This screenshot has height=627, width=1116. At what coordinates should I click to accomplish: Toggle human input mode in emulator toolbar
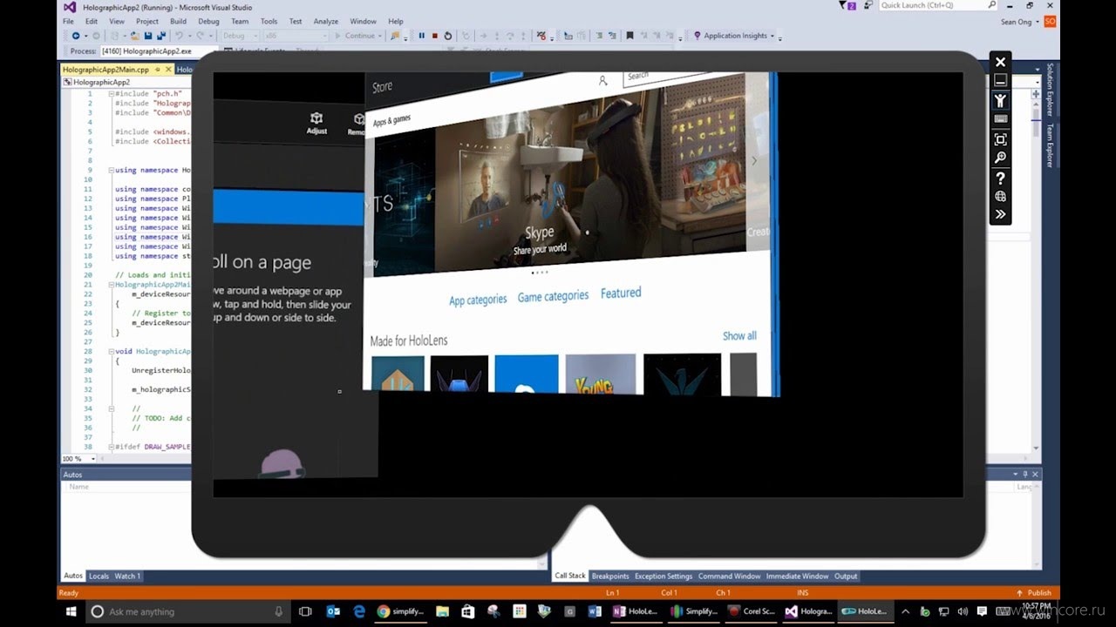point(1000,100)
